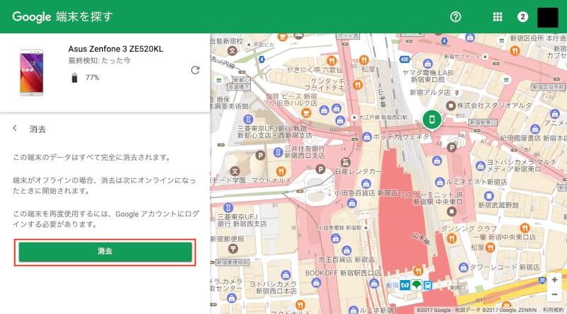Click the device name Asus Zenfone 3 ZE520KL

116,49
